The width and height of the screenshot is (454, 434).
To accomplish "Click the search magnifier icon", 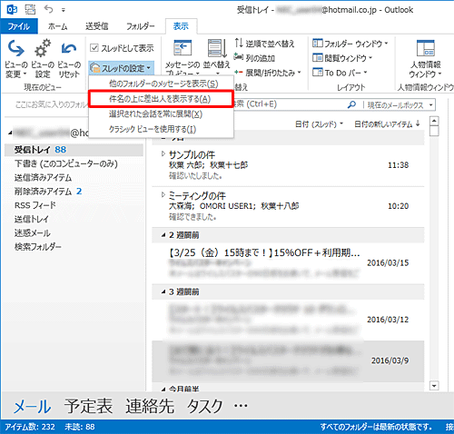I will tap(351, 104).
